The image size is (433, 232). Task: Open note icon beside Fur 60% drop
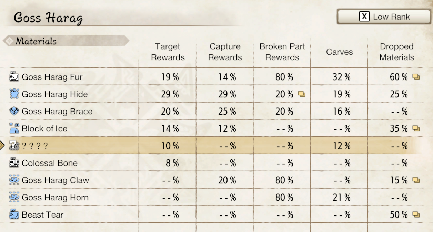(x=416, y=77)
